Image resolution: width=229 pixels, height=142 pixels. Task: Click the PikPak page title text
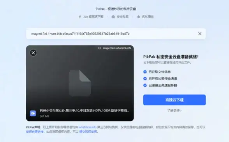coord(116,9)
